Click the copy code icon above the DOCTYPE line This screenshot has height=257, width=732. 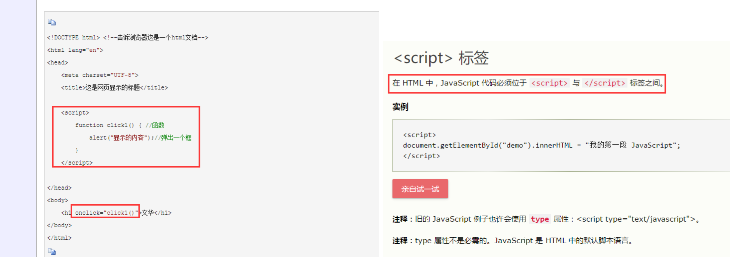[52, 22]
